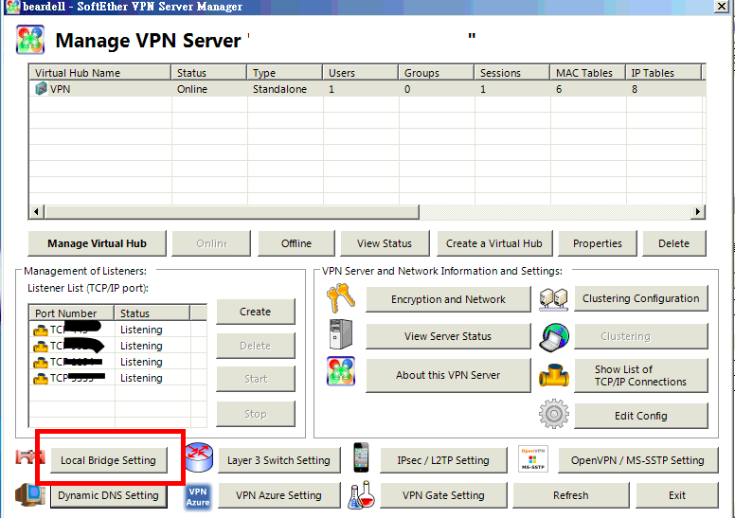Click Create in the listener management section

(x=256, y=312)
